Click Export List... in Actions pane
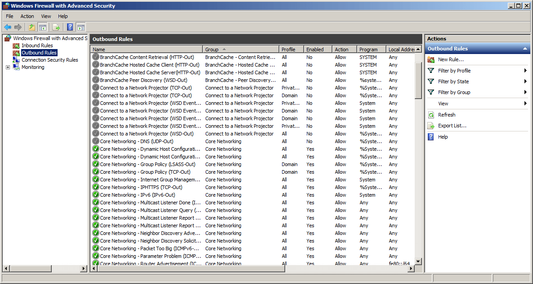Image resolution: width=533 pixels, height=284 pixels. [452, 126]
